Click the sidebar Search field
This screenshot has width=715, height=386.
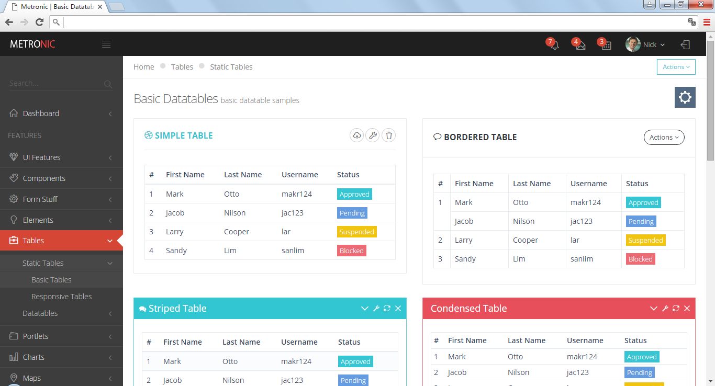pyautogui.click(x=55, y=84)
